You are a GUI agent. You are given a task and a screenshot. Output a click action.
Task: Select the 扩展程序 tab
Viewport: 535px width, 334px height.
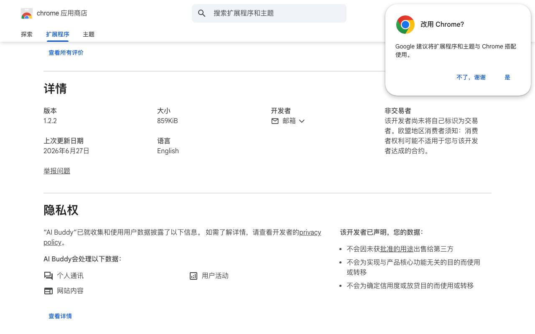(x=58, y=34)
